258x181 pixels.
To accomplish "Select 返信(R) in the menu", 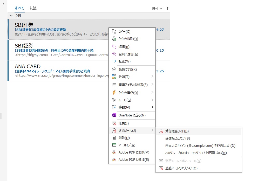I will (132, 47).
